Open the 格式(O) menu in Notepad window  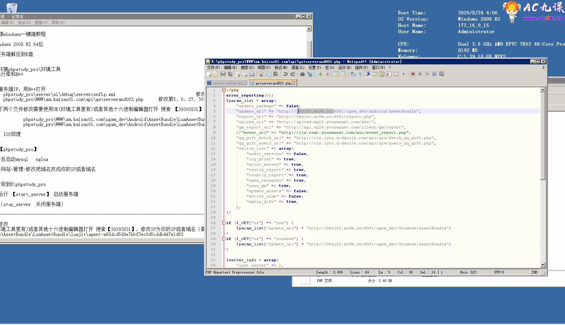tap(24, 22)
